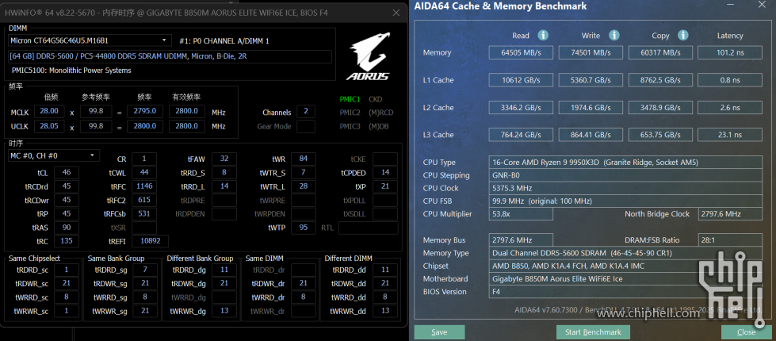Click the CPU Clock 5375.3 MHz field
The height and width of the screenshot is (341, 776).
tap(625, 188)
